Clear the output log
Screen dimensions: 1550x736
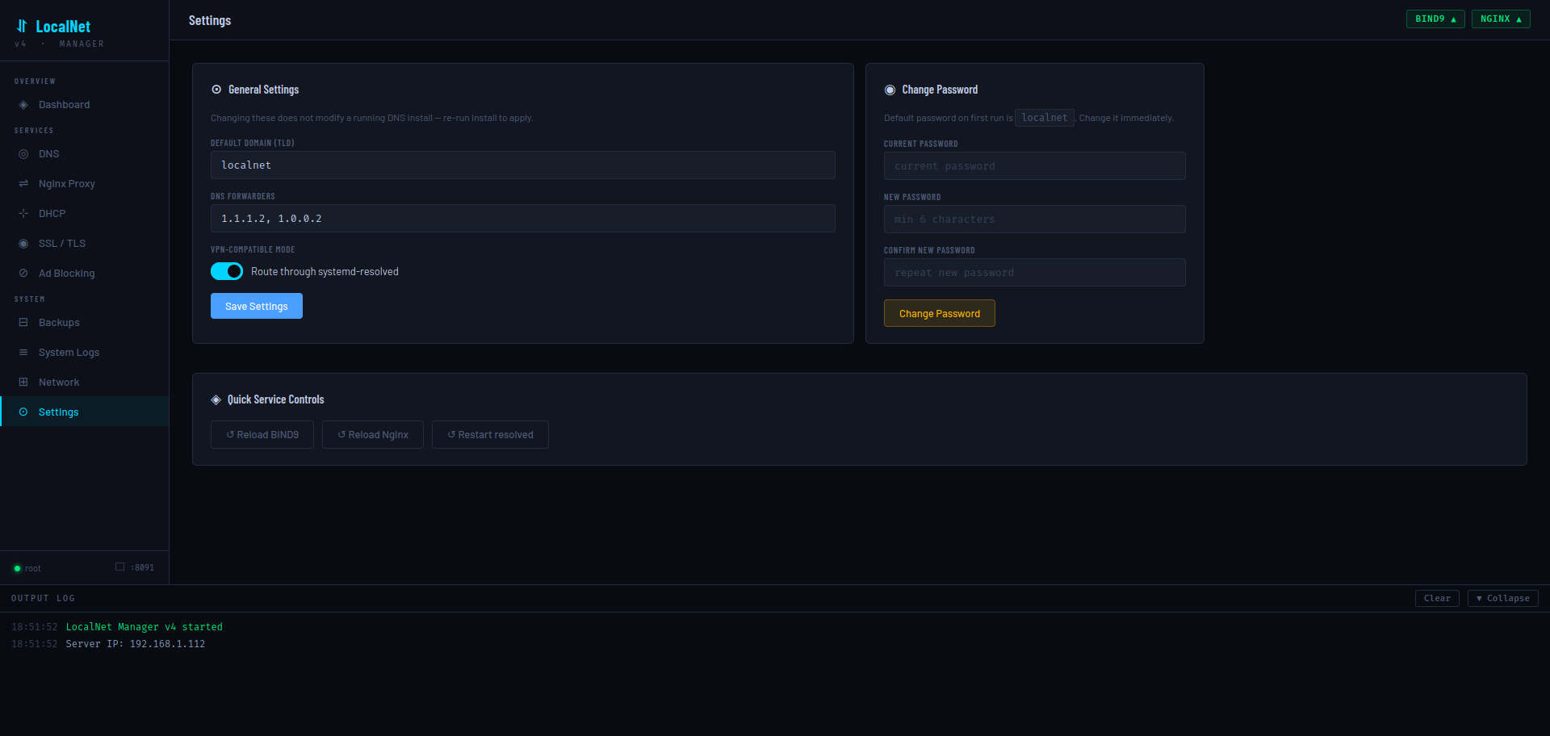1437,598
